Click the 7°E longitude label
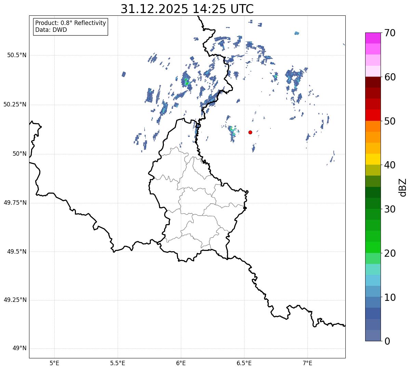 [x=307, y=363]
